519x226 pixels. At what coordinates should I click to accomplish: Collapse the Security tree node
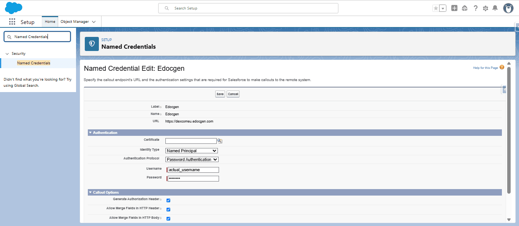tap(7, 54)
